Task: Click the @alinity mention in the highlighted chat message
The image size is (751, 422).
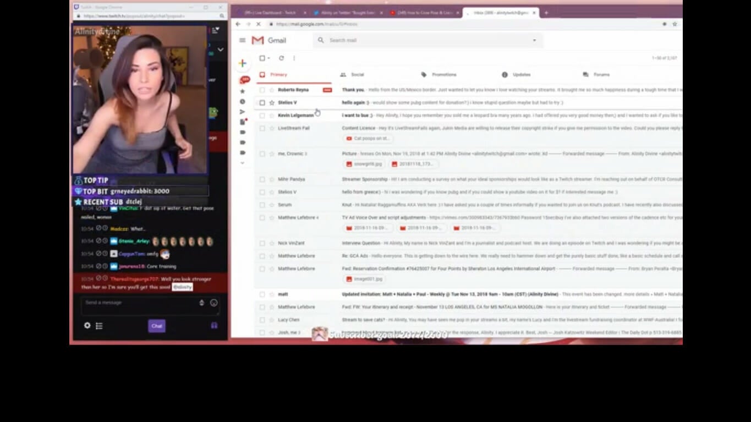Action: pos(182,287)
